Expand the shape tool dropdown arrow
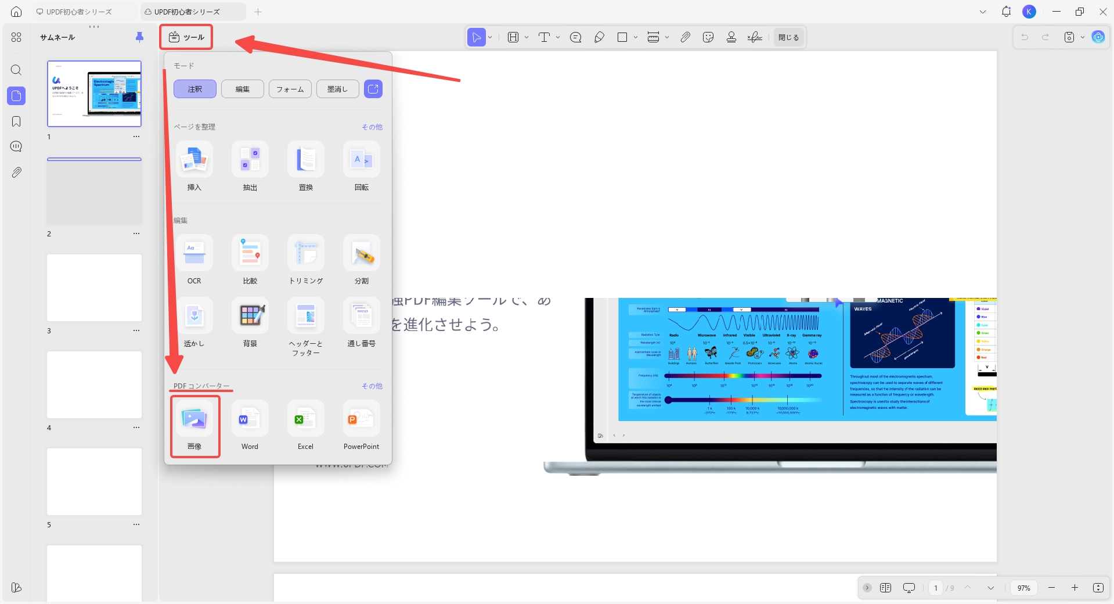Viewport: 1114px width, 604px height. [x=636, y=37]
